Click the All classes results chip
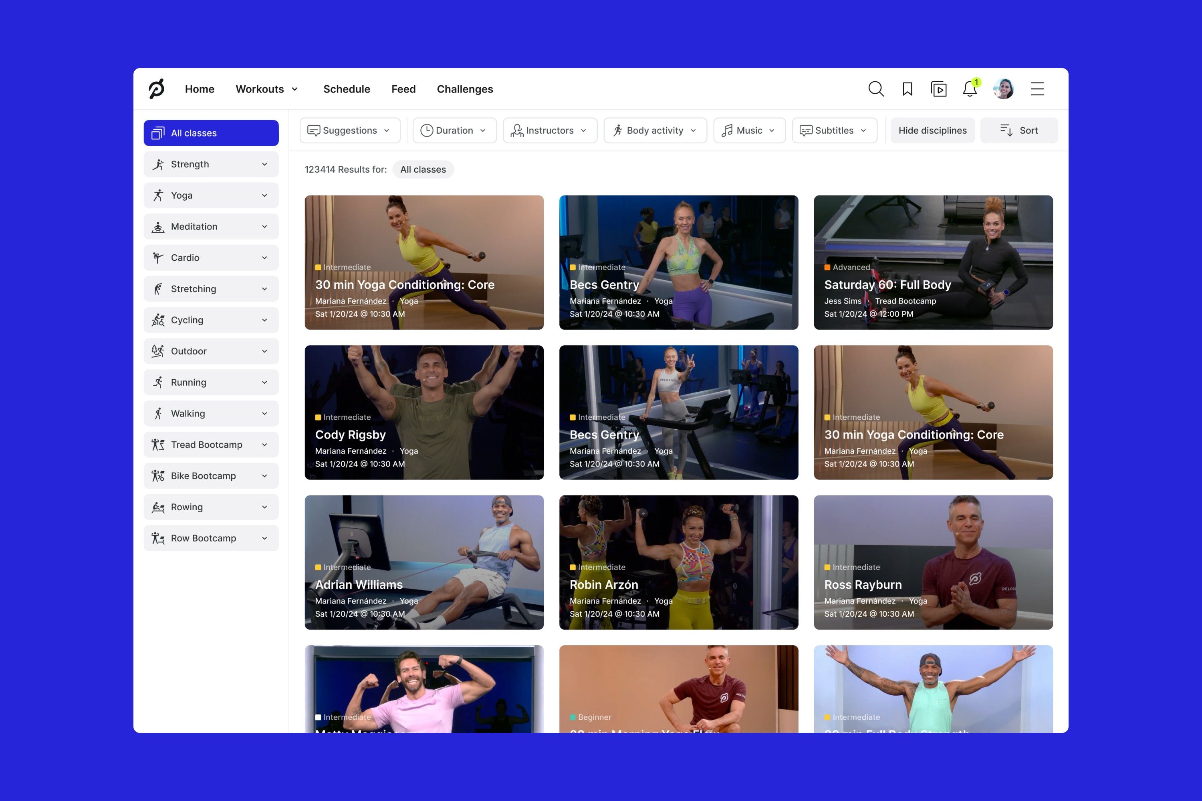 pyautogui.click(x=423, y=169)
